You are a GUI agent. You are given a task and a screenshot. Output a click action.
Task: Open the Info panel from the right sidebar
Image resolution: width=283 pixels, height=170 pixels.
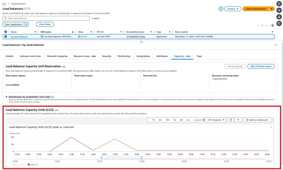(x=279, y=4)
